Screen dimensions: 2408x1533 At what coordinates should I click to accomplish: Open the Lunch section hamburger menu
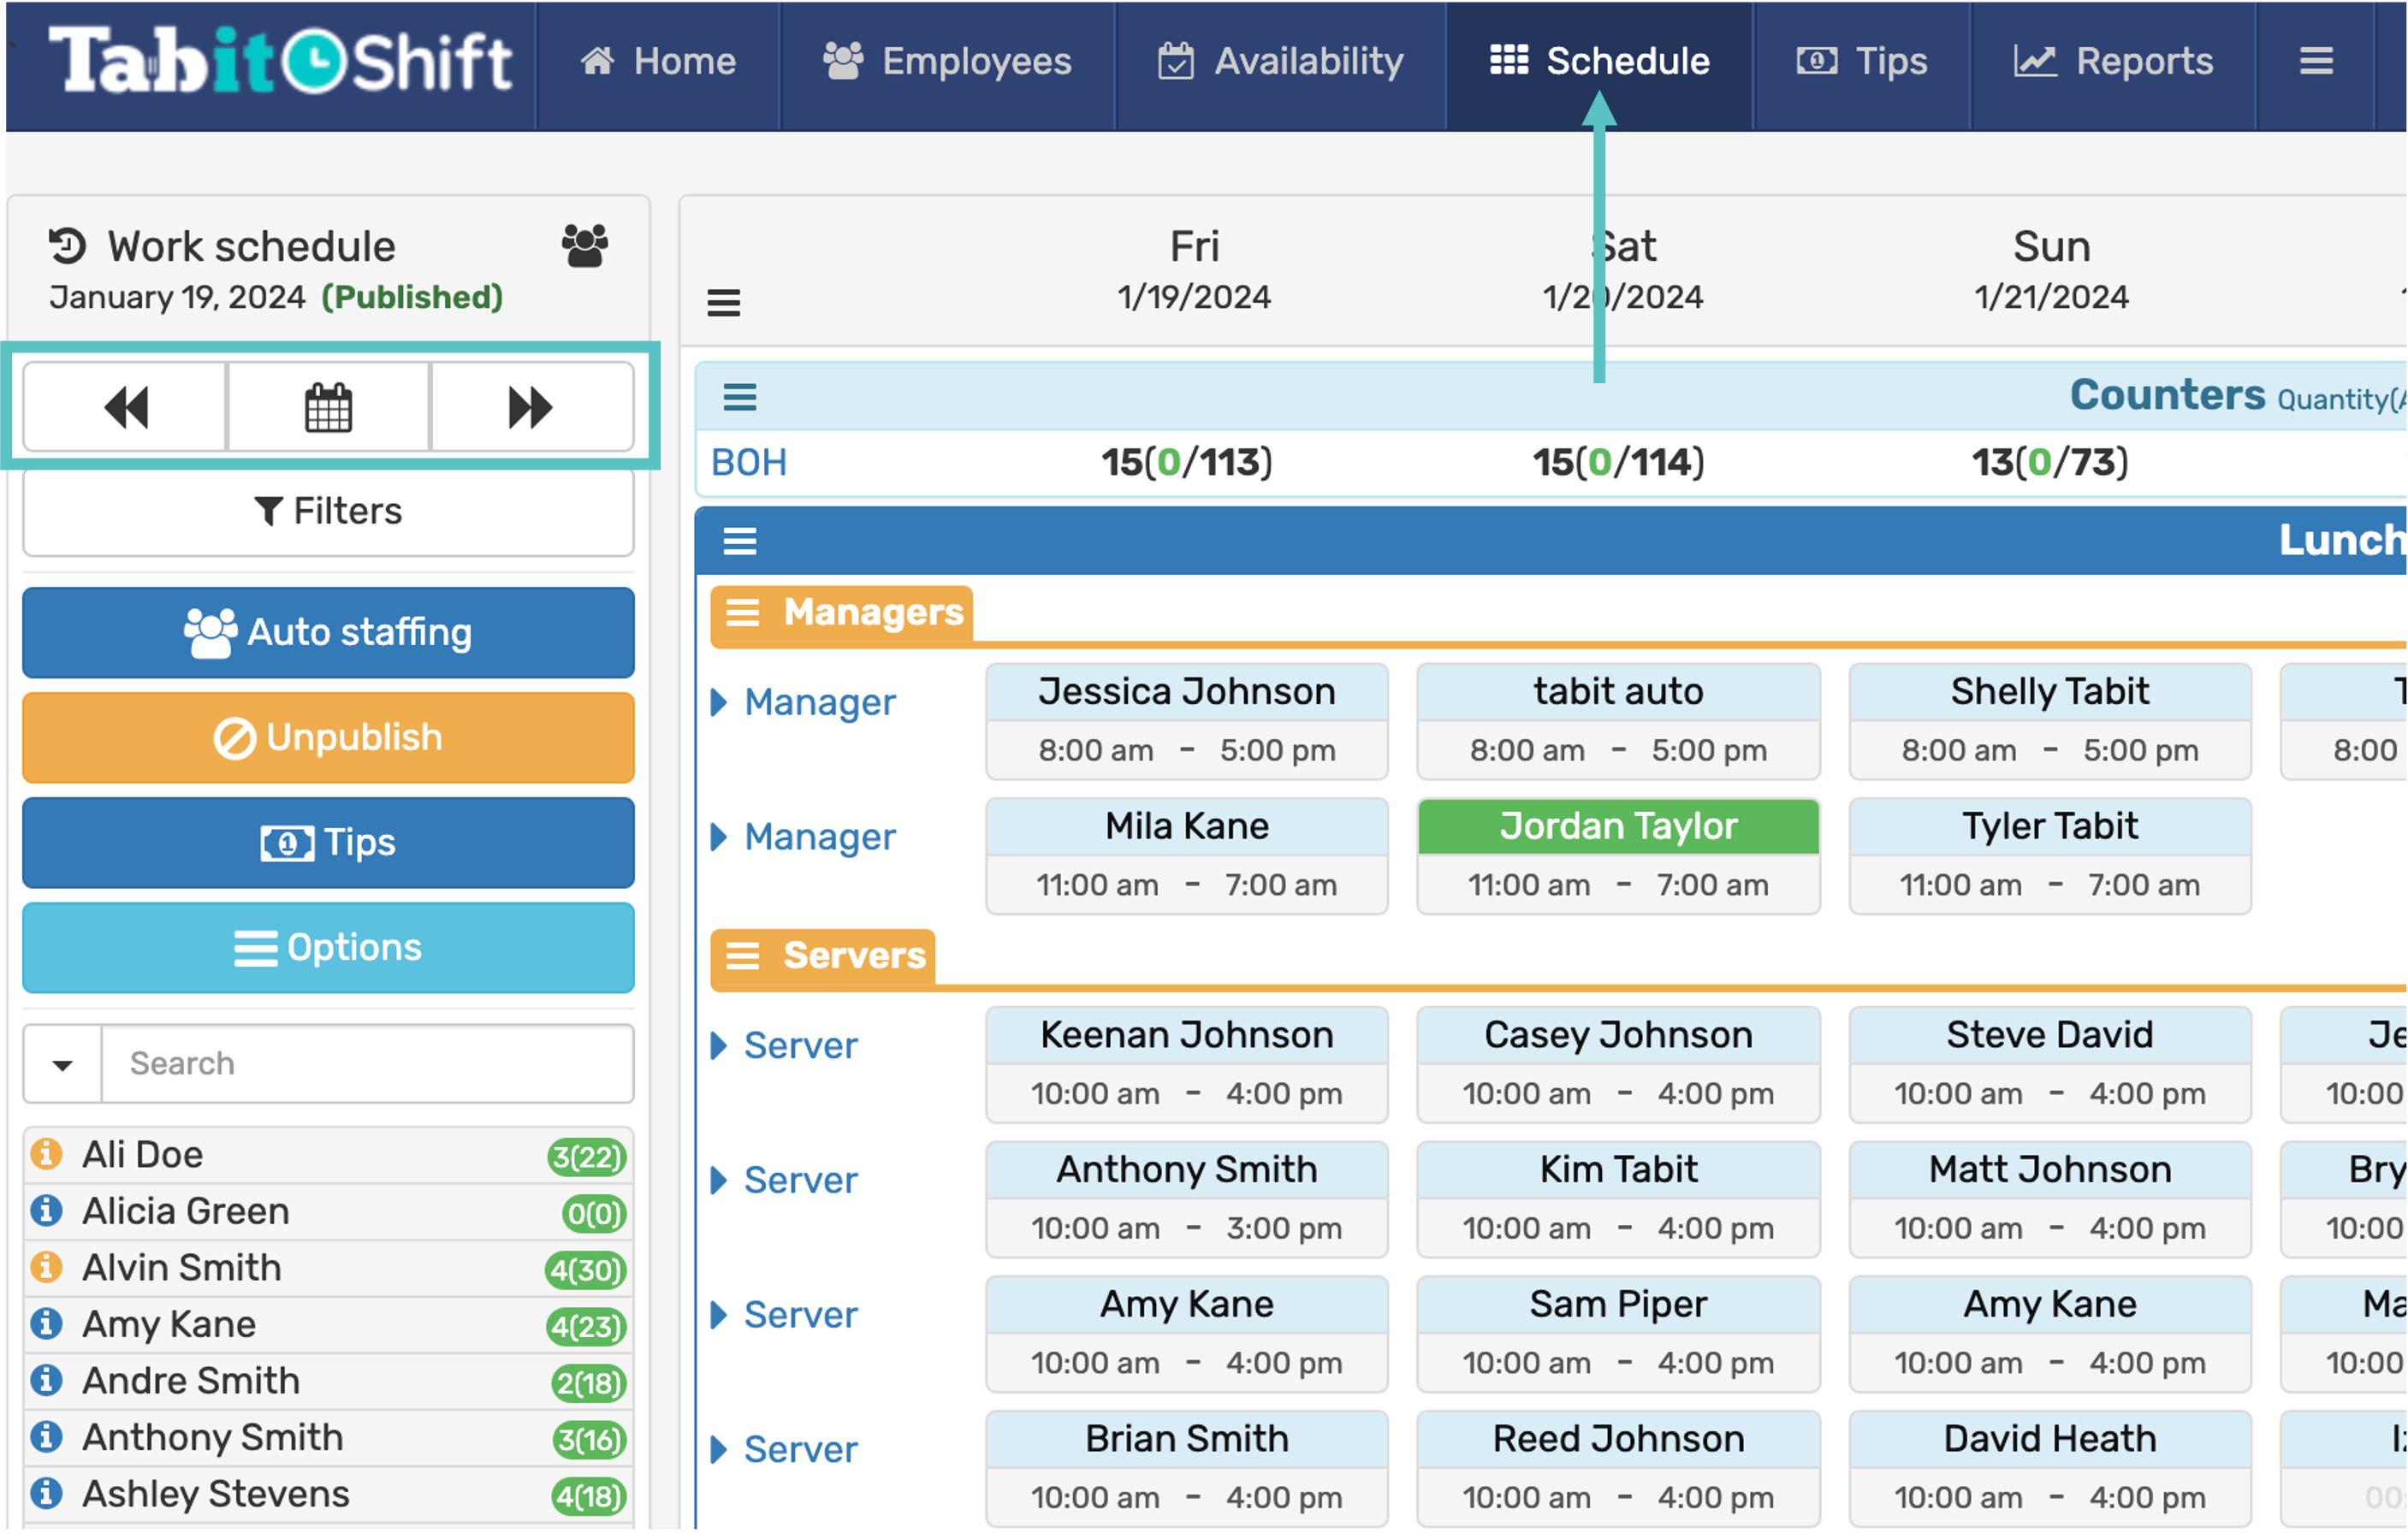click(x=740, y=541)
